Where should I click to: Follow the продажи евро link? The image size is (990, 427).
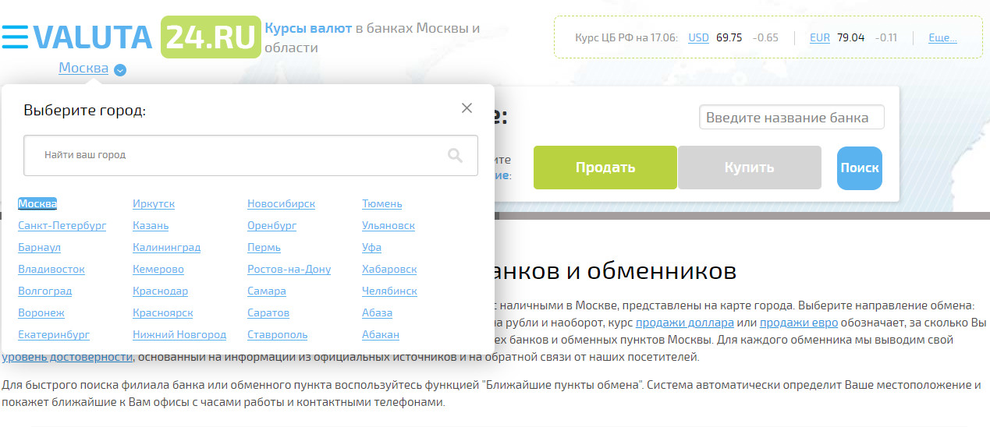tap(799, 323)
